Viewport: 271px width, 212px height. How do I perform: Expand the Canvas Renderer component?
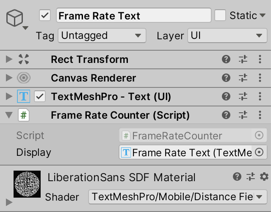pos(8,78)
